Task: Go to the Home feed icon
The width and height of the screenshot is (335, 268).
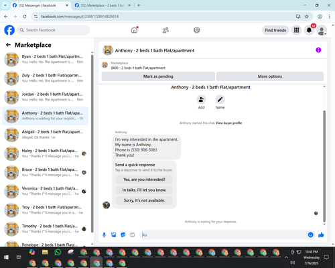Action: [x=134, y=30]
